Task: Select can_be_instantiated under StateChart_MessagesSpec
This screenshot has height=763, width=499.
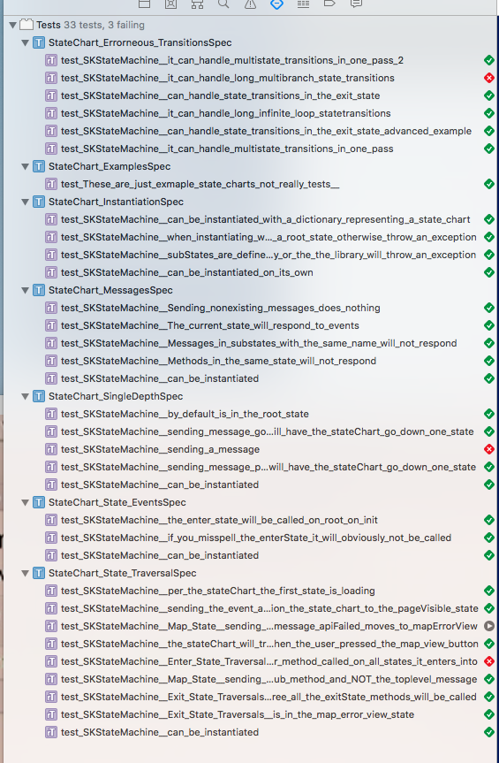Action: point(249,378)
